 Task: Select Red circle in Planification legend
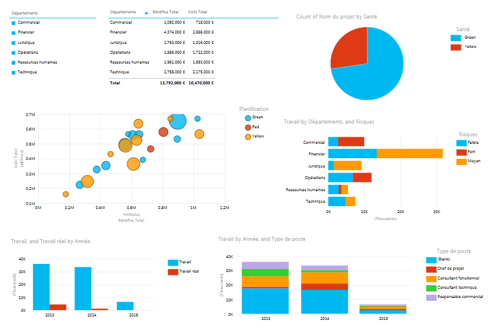coord(248,127)
